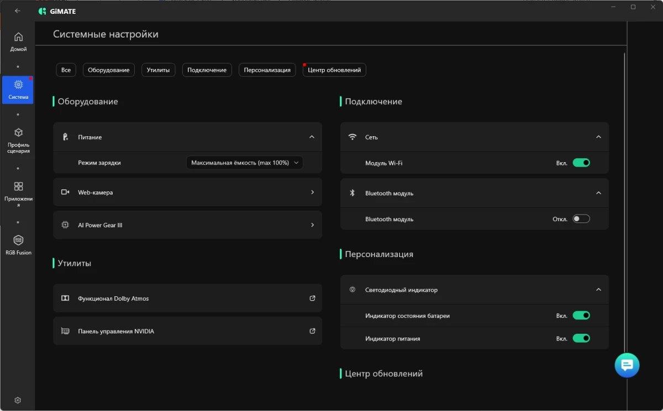
Task: Click the Питание battery icon
Action: click(65, 137)
